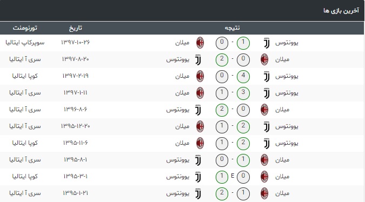Screen dimensions: 365x202
Task: Click Milan crest in the 1395-3-1 Coppa row
Action: (264, 177)
